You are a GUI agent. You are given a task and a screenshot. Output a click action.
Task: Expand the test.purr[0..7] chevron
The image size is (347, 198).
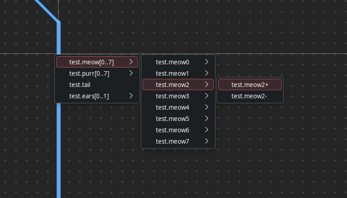pos(131,73)
